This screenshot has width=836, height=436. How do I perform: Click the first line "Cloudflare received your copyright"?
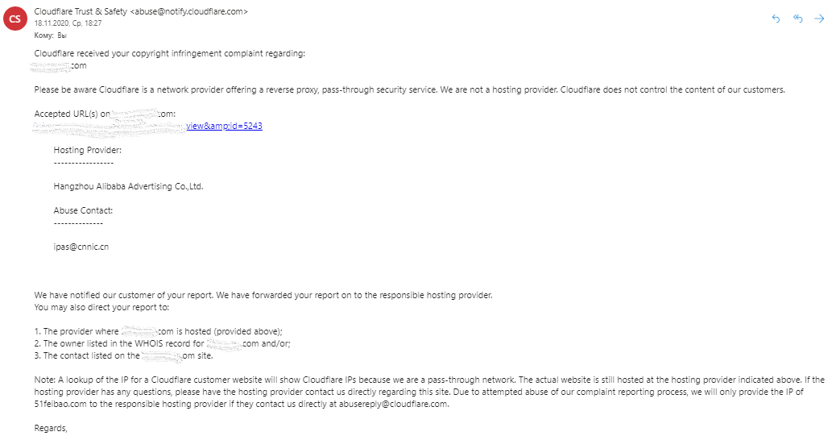[169, 53]
